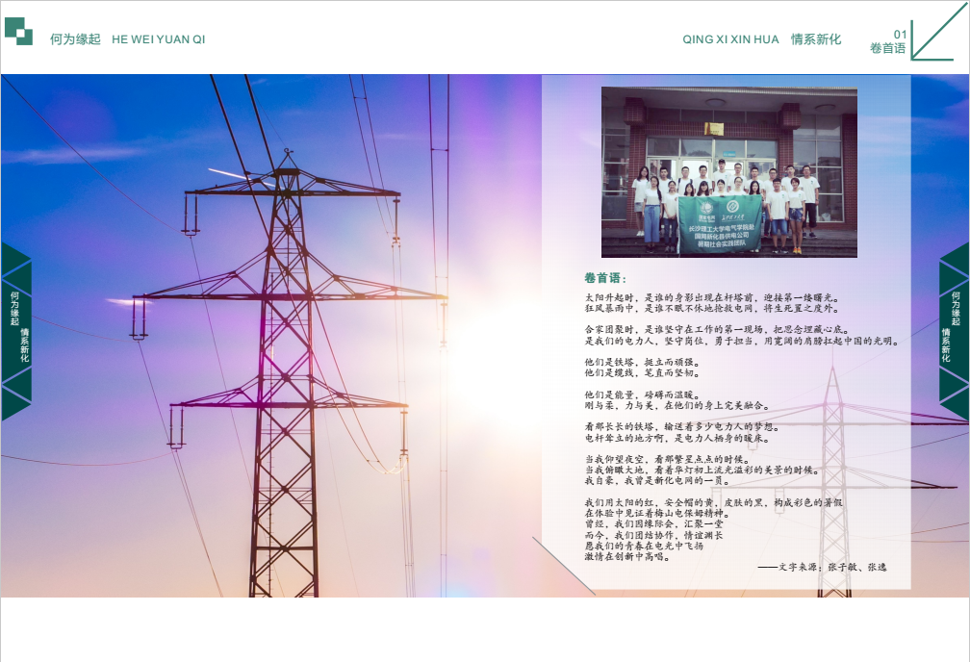Click the poem line starting "合家团聚时"
The image size is (970, 662).
[x=718, y=330]
